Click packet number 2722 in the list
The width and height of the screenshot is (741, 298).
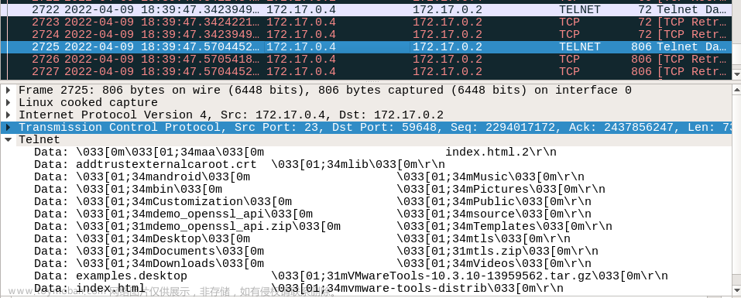[46, 9]
